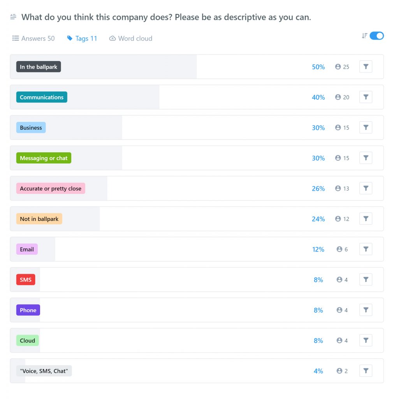Click the 40% percentage for Communications
Image resolution: width=394 pixels, height=399 pixels.
(x=318, y=97)
